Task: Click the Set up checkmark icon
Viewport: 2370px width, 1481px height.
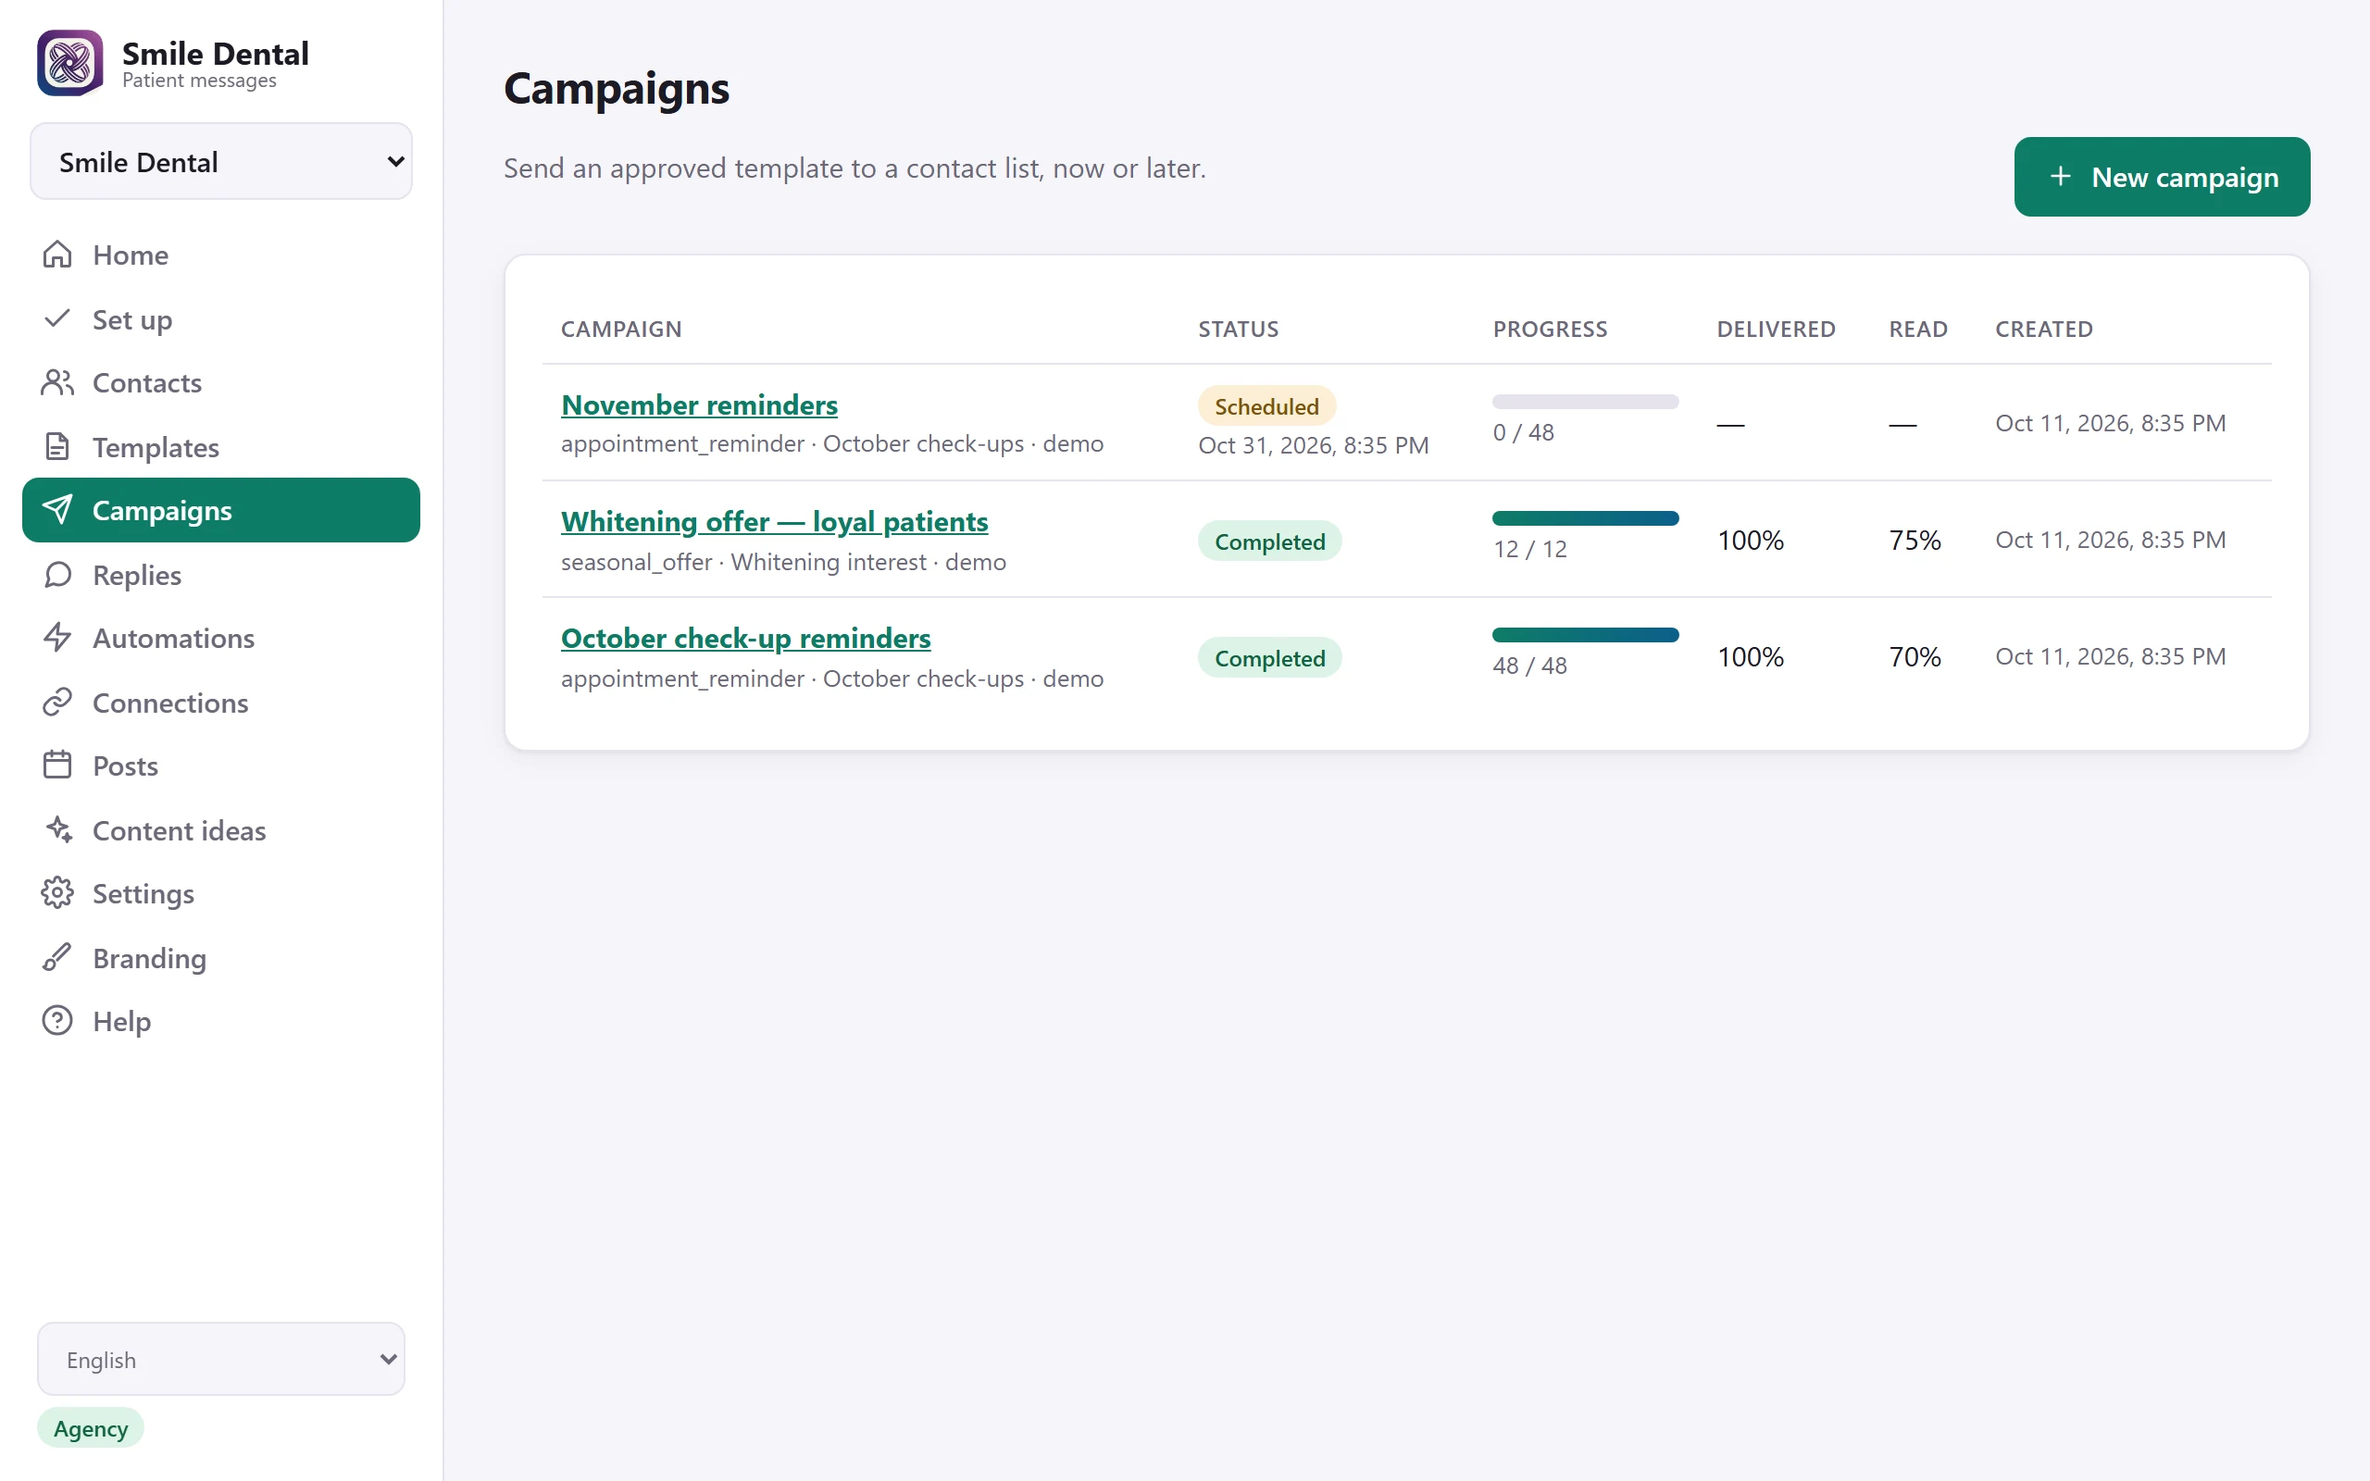Action: (57, 318)
